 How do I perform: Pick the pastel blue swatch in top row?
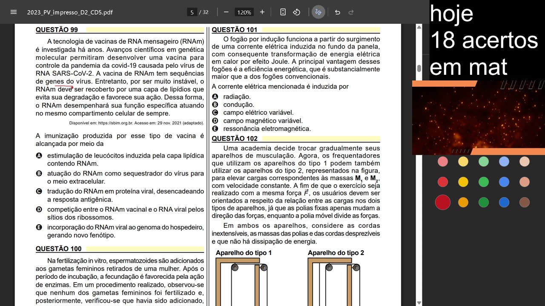(504, 161)
